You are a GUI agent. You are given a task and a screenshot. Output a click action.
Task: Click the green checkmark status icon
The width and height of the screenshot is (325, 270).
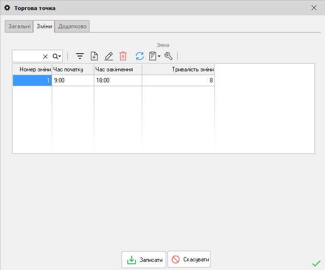click(316, 263)
